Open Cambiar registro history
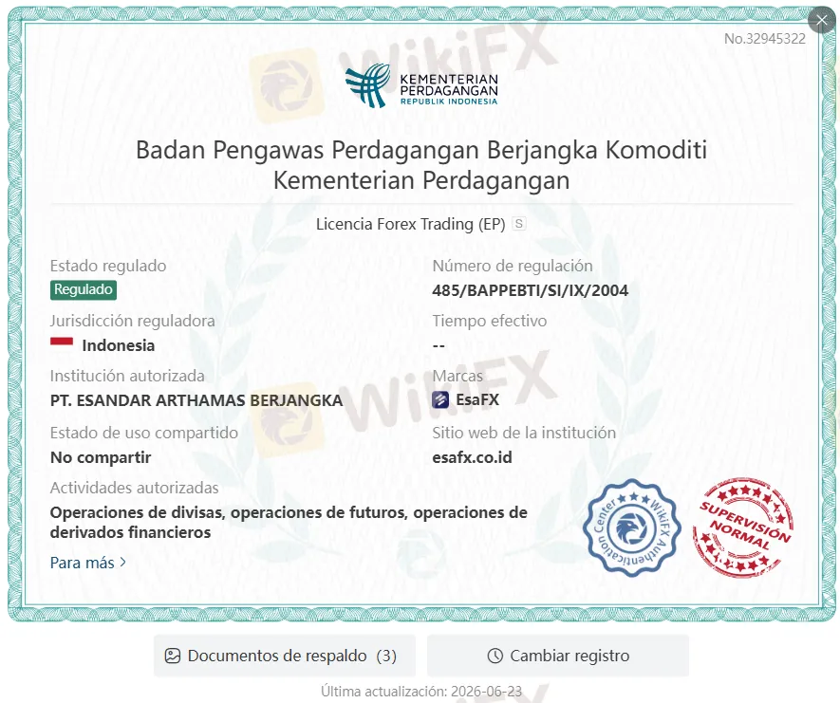The image size is (840, 703). pyautogui.click(x=558, y=656)
